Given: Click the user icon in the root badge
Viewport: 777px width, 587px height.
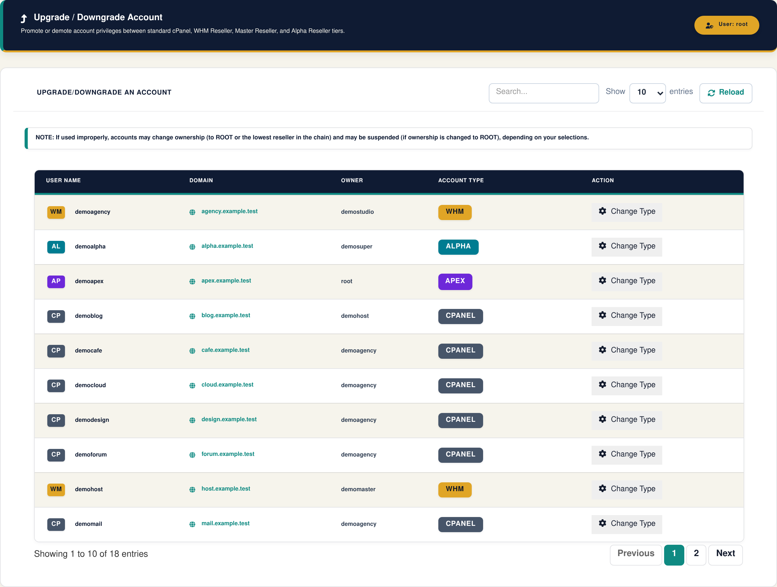Looking at the screenshot, I should (709, 25).
